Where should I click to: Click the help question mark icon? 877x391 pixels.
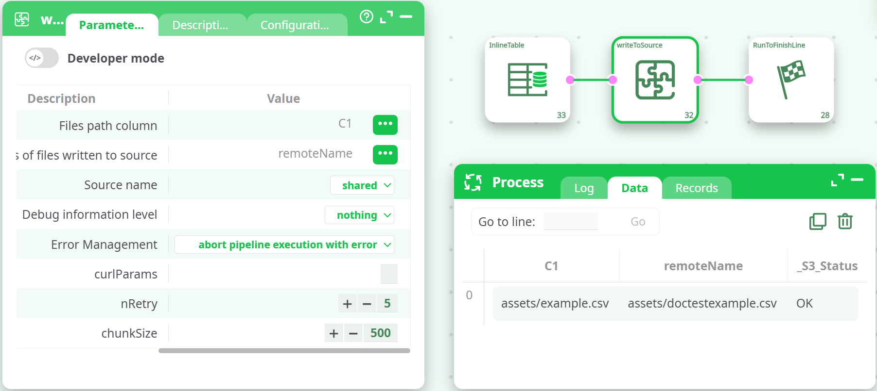click(x=366, y=17)
